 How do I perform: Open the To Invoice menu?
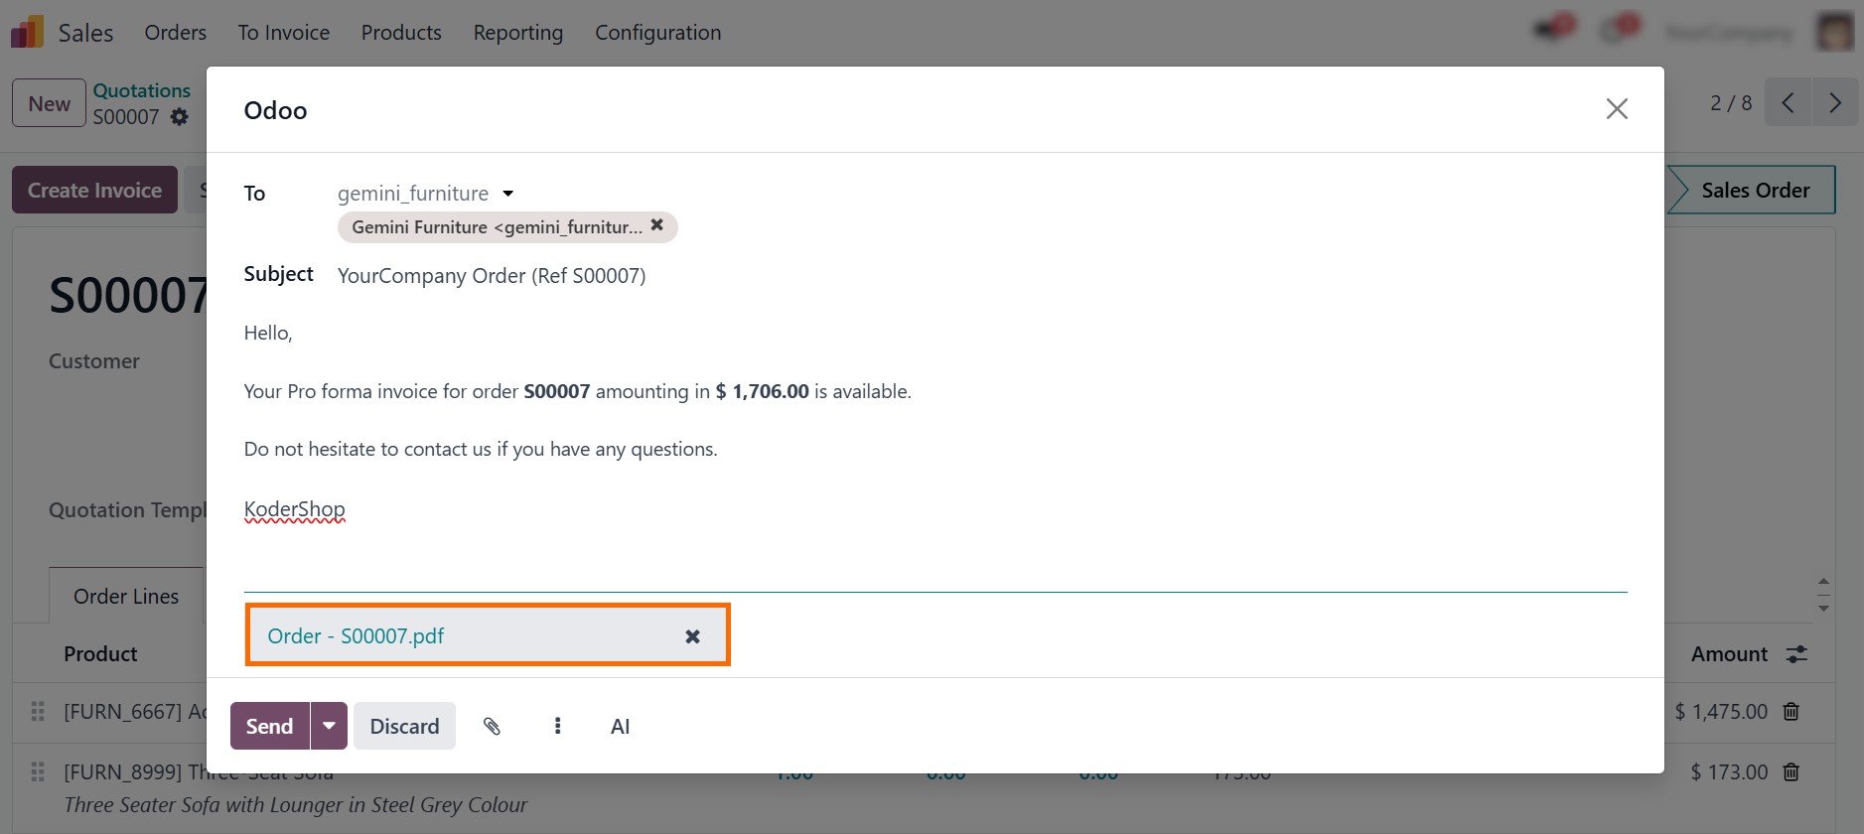(284, 33)
